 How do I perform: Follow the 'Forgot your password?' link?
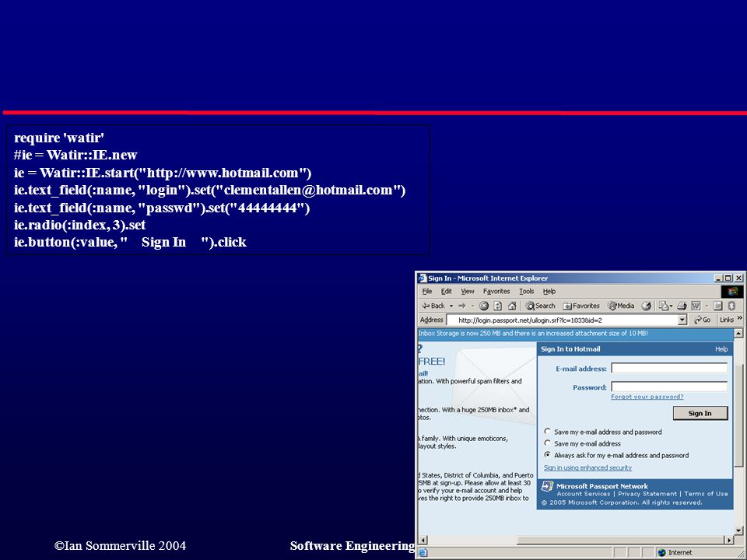pos(647,397)
